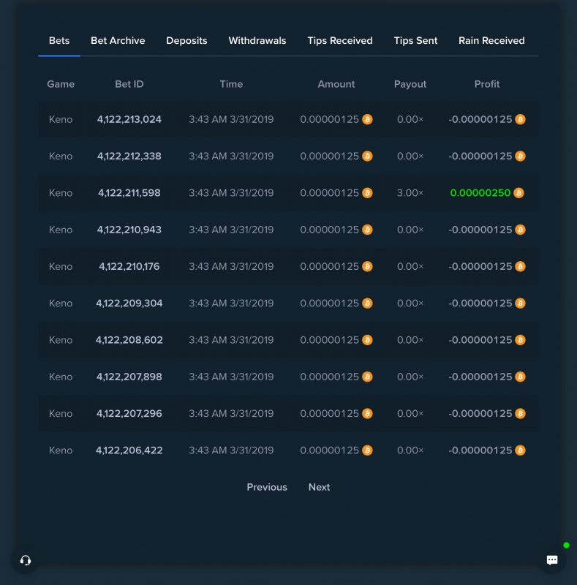Viewport: 577px width, 585px height.
Task: Open the Deposits tab
Action: click(x=186, y=41)
